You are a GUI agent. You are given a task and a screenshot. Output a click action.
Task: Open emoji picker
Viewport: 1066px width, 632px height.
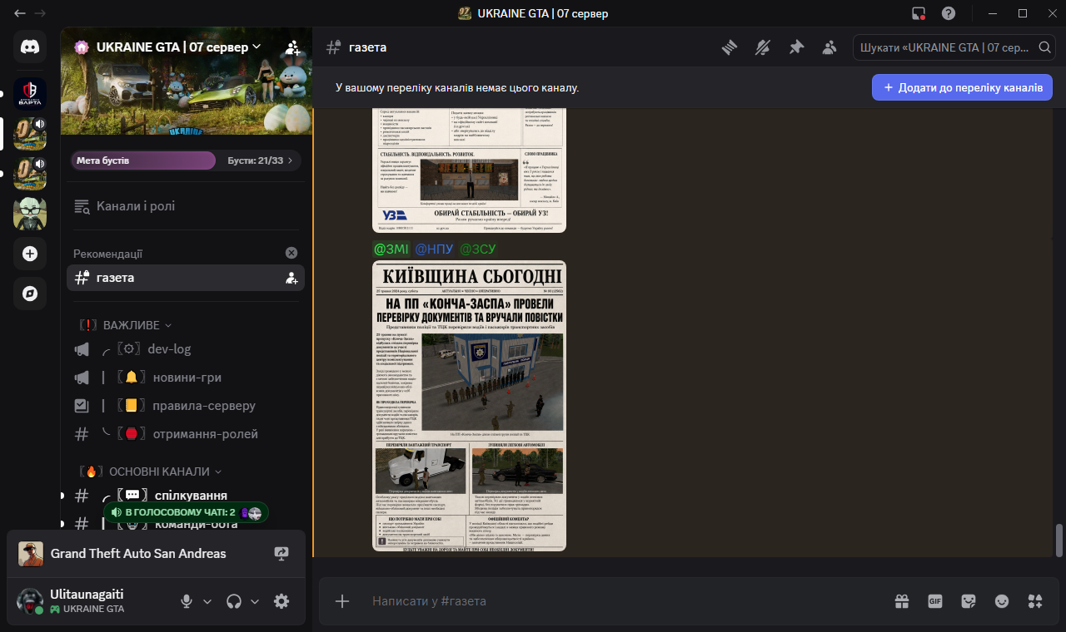[1002, 600]
